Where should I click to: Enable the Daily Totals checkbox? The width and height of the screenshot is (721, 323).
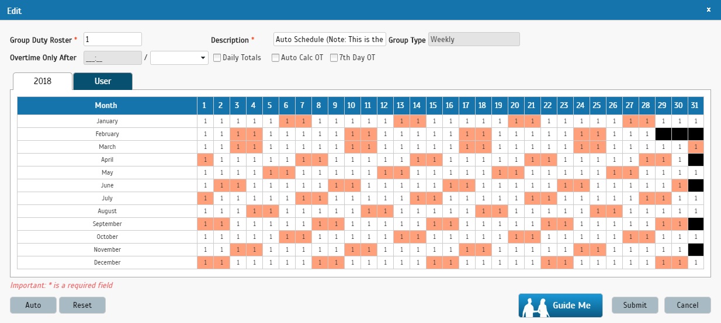(x=217, y=58)
